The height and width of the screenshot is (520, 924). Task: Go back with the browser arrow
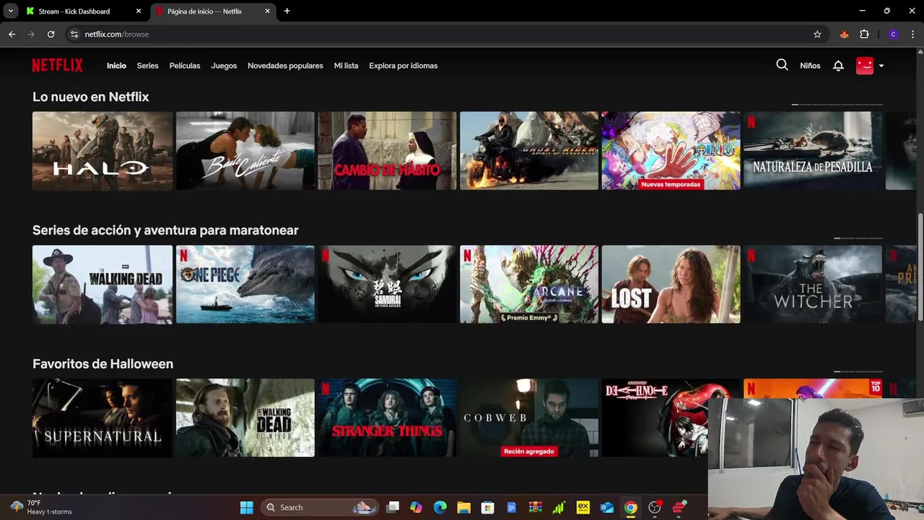[x=12, y=34]
